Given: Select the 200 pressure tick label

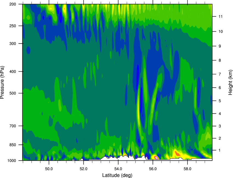Looking at the screenshot, I should pos(13,4).
